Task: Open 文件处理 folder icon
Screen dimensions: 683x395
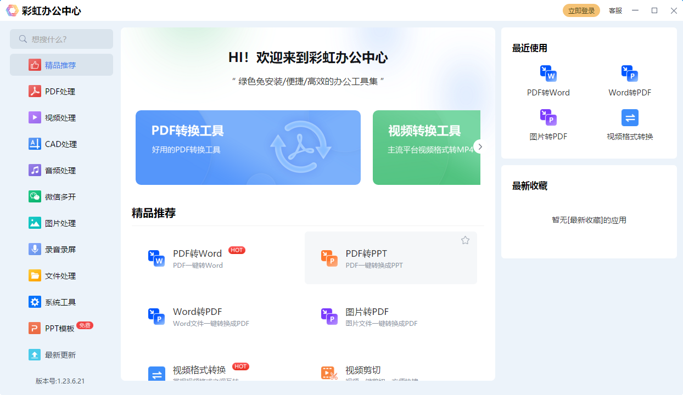Action: pyautogui.click(x=35, y=275)
